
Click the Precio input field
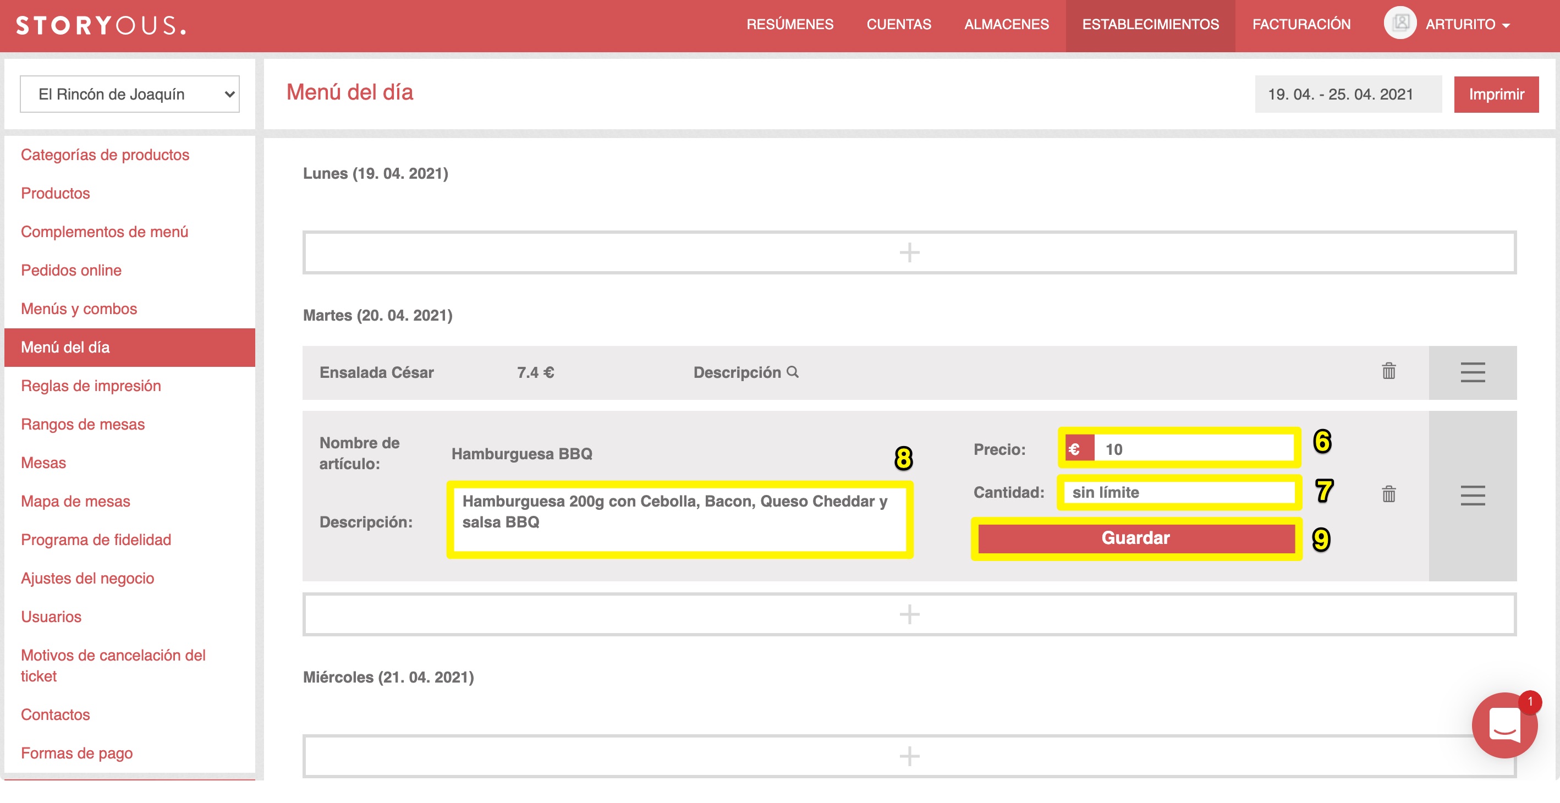tap(1193, 449)
